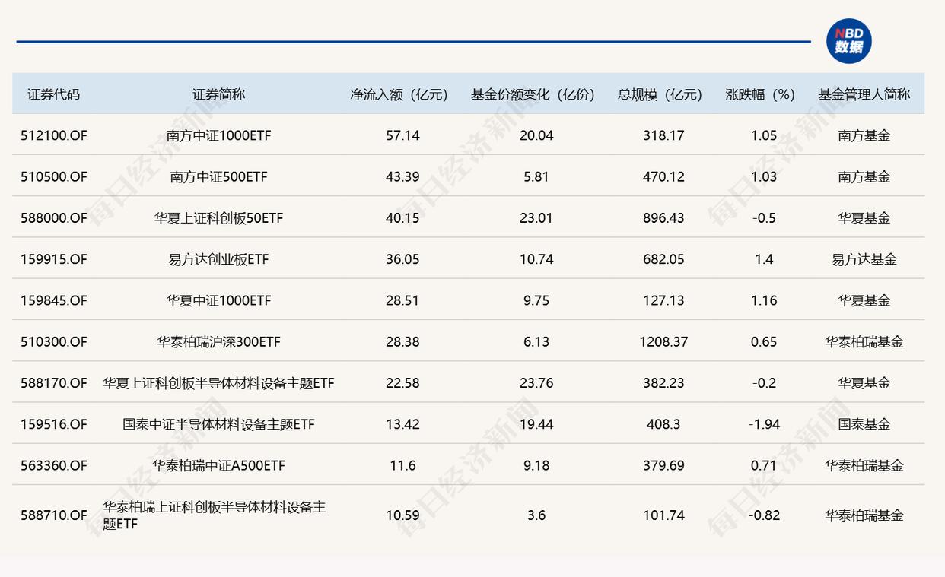Click share change value 23.01
This screenshot has width=945, height=577.
pos(536,217)
